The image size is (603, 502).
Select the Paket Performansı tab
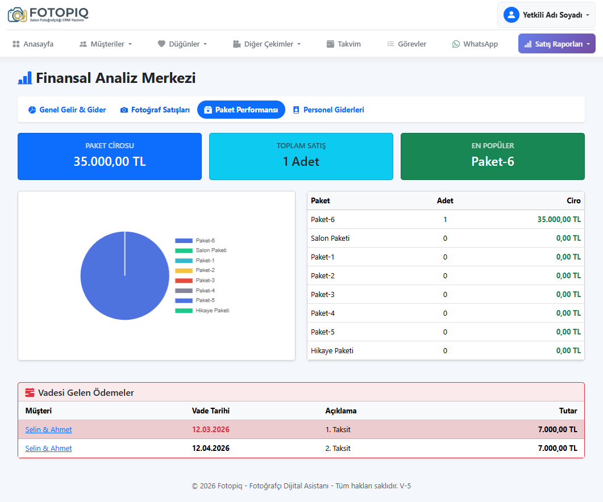tap(241, 110)
